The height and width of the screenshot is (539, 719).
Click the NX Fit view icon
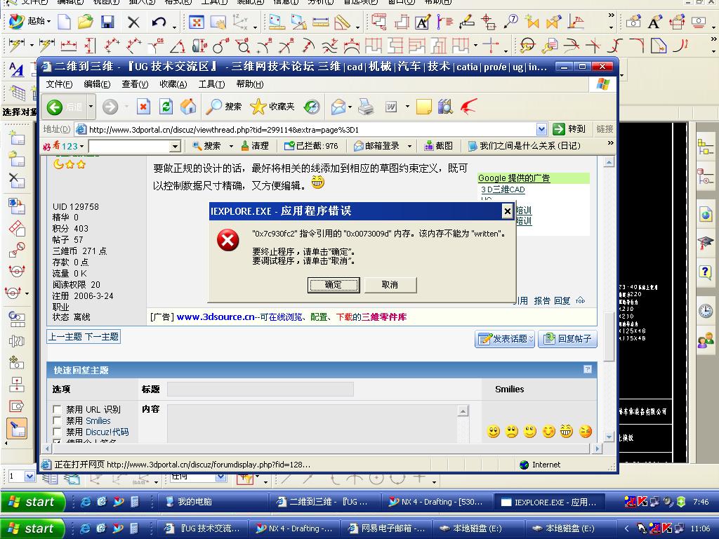[197, 22]
